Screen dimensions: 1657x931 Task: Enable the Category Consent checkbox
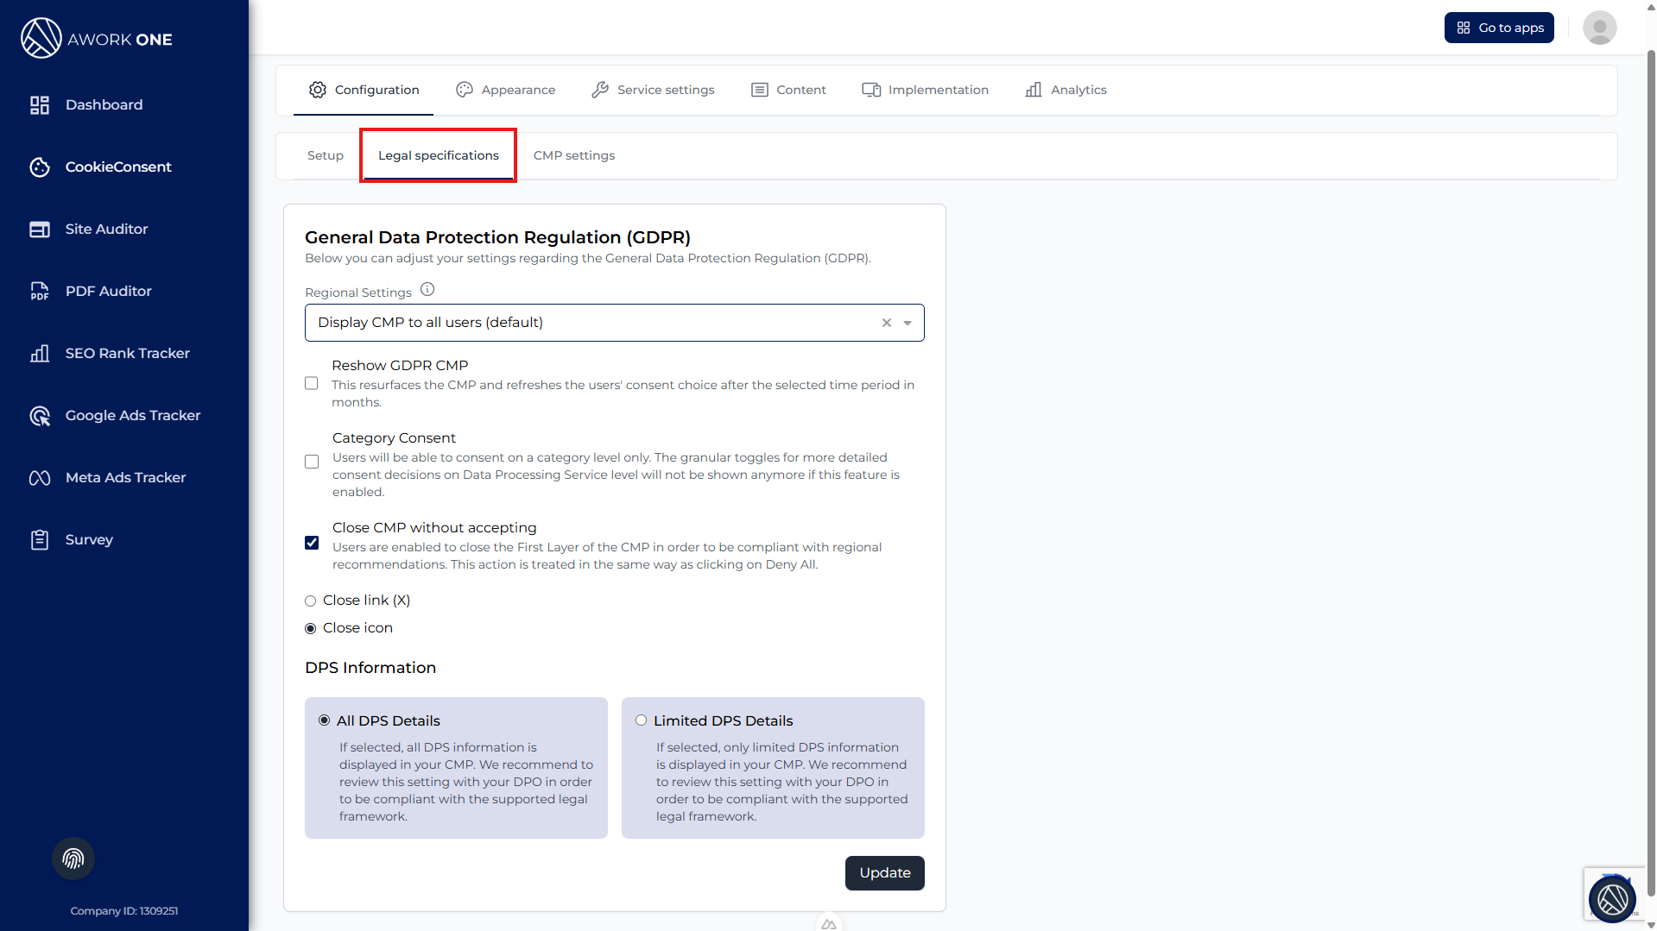[x=312, y=462]
